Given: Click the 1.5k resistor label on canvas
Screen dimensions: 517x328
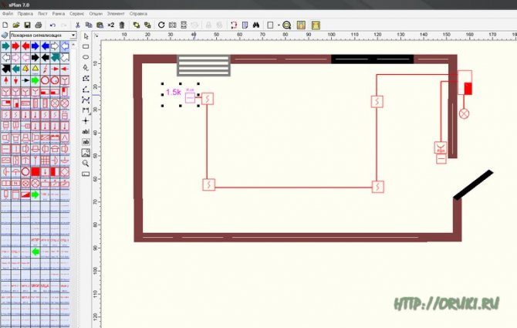Looking at the screenshot, I should (173, 92).
